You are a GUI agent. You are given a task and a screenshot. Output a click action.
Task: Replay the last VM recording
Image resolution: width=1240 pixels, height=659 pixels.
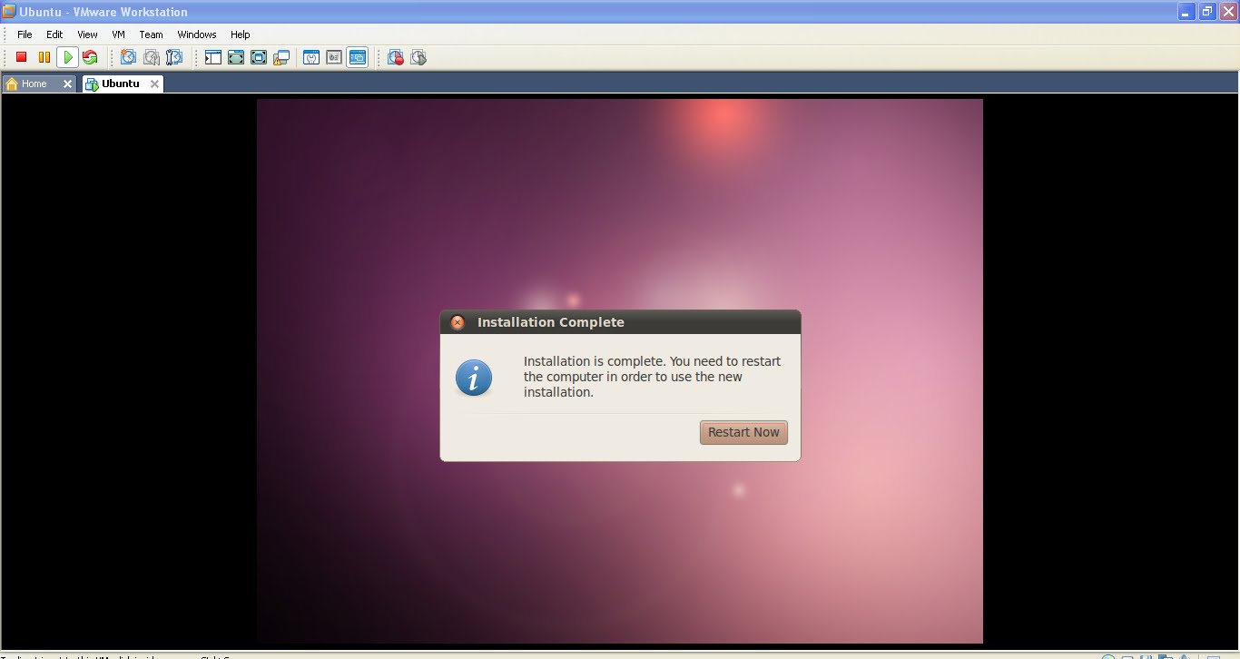tap(418, 57)
